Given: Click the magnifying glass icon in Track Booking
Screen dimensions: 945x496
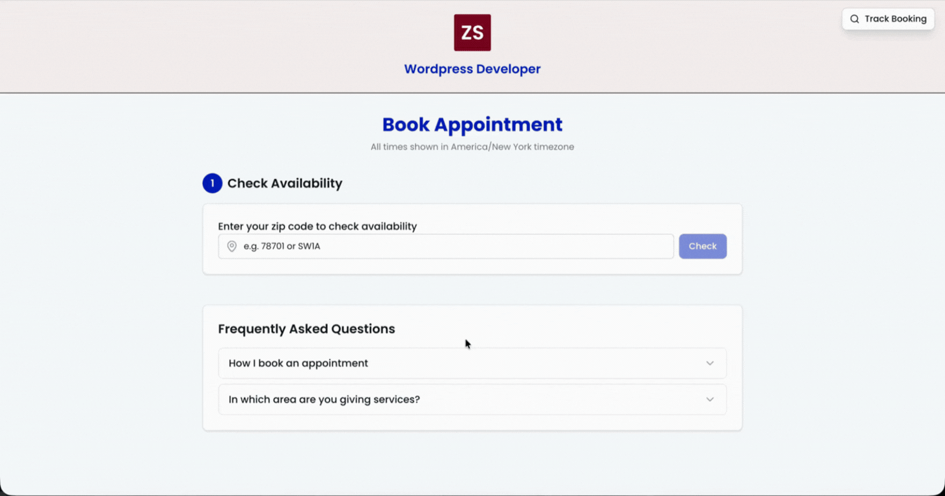Looking at the screenshot, I should [x=854, y=19].
